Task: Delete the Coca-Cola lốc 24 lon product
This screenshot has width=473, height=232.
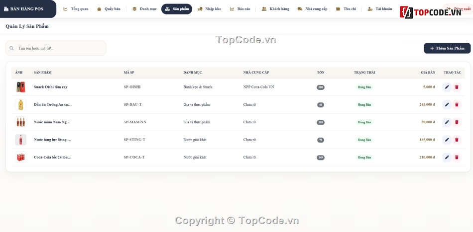Action: tap(457, 157)
